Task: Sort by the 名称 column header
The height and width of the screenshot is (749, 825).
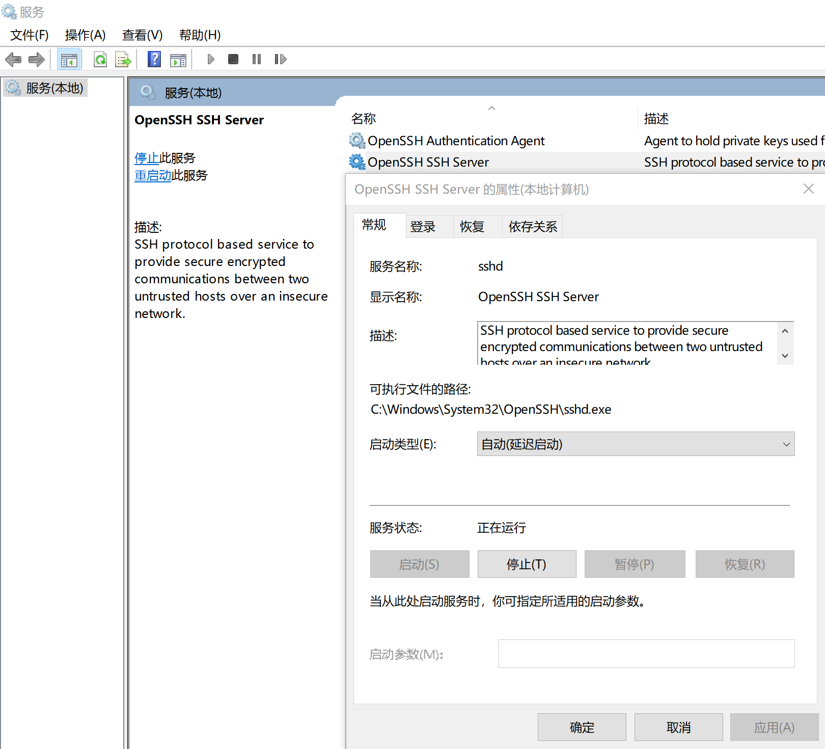Action: [492, 118]
